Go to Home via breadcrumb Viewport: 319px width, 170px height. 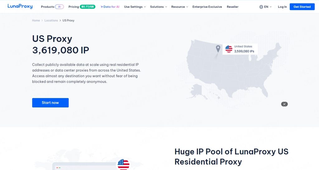coord(36,20)
